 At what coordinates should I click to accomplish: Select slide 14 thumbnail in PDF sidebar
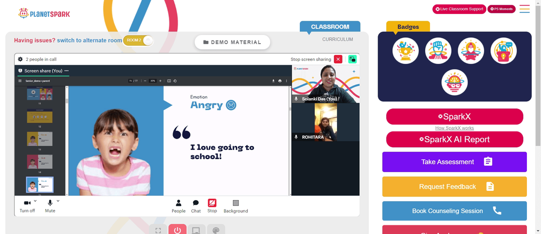coord(39,162)
